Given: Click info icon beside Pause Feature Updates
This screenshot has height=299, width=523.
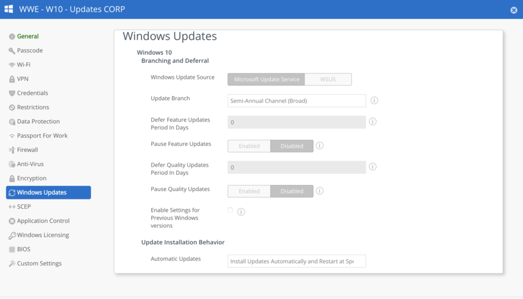Looking at the screenshot, I should [319, 146].
